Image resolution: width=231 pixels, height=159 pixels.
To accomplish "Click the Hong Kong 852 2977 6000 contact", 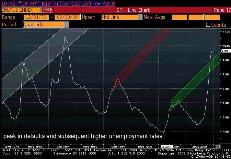I will coord(208,150).
